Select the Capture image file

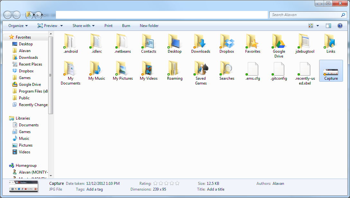click(331, 71)
